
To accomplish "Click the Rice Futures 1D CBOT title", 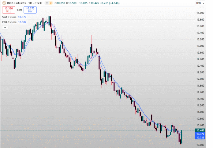I will click(x=23, y=3).
